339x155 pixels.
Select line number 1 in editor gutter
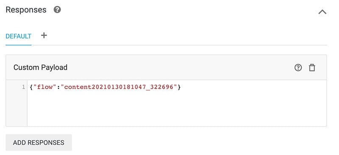pos(23,87)
